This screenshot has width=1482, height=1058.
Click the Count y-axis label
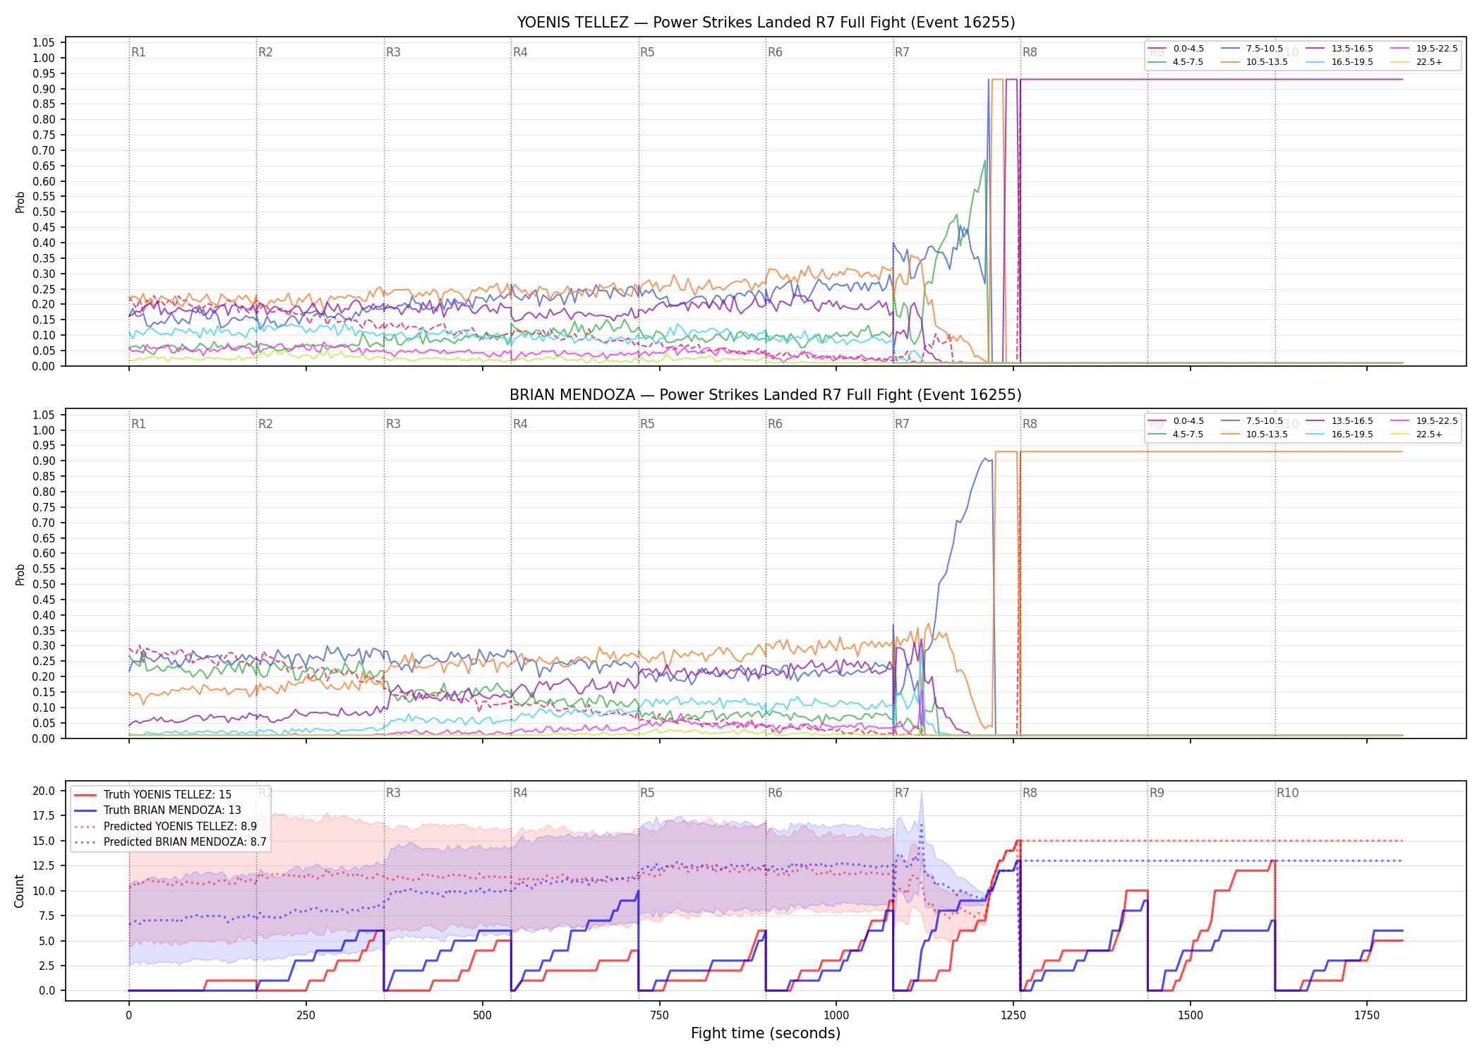tap(19, 891)
